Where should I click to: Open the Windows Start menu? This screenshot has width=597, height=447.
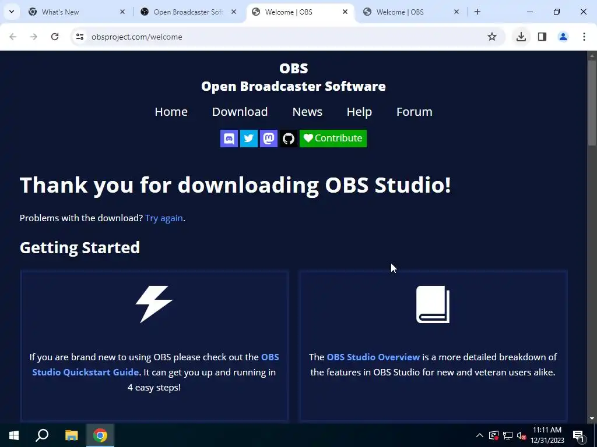pos(14,435)
